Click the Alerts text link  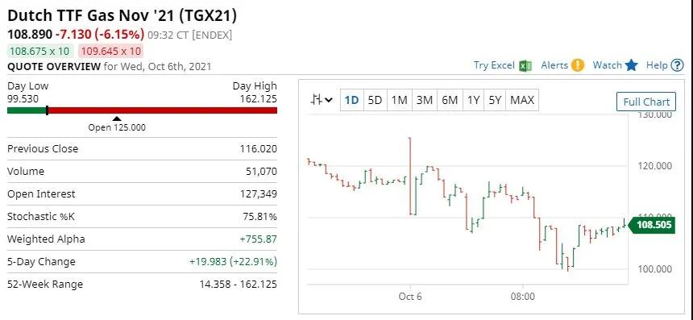pos(554,65)
